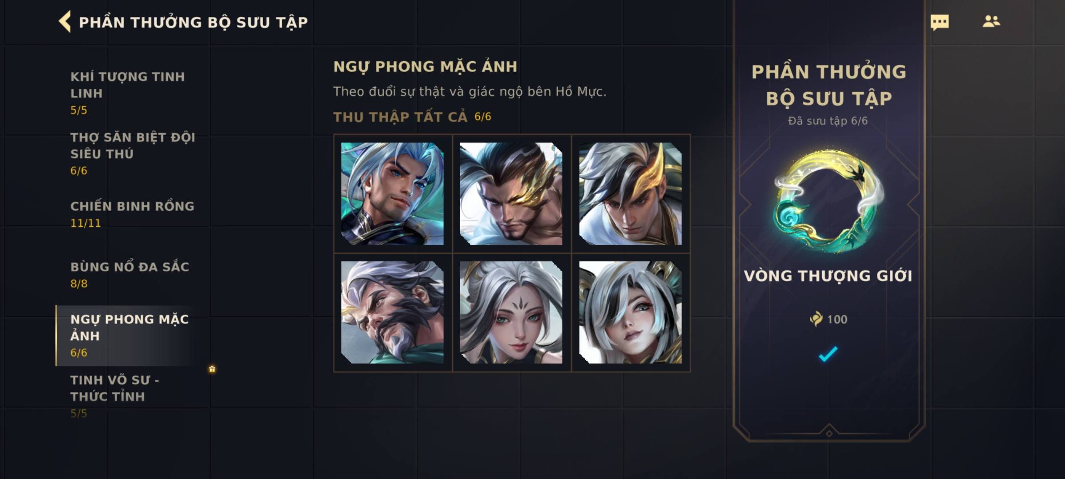Click the blue checkmark under the reward
This screenshot has width=1065, height=479.
click(828, 354)
